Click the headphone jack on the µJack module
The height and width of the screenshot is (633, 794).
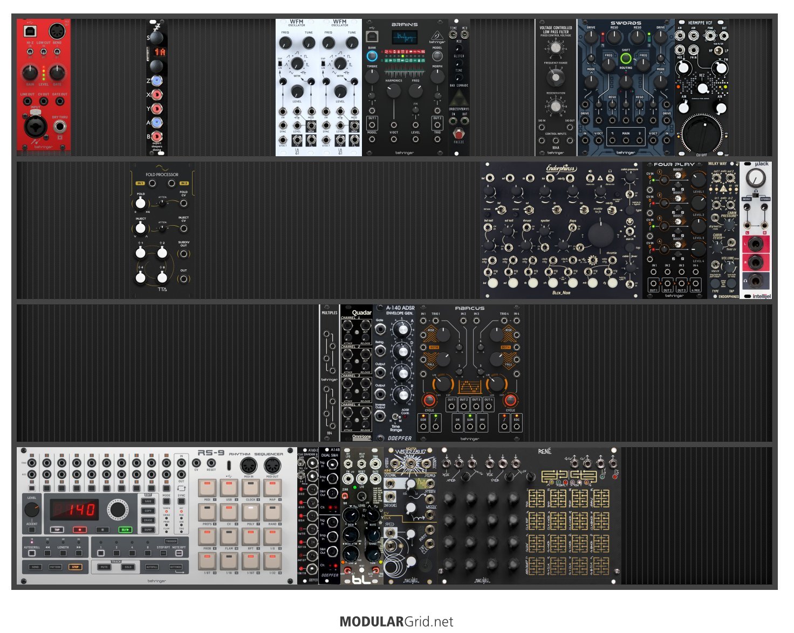coord(756,281)
